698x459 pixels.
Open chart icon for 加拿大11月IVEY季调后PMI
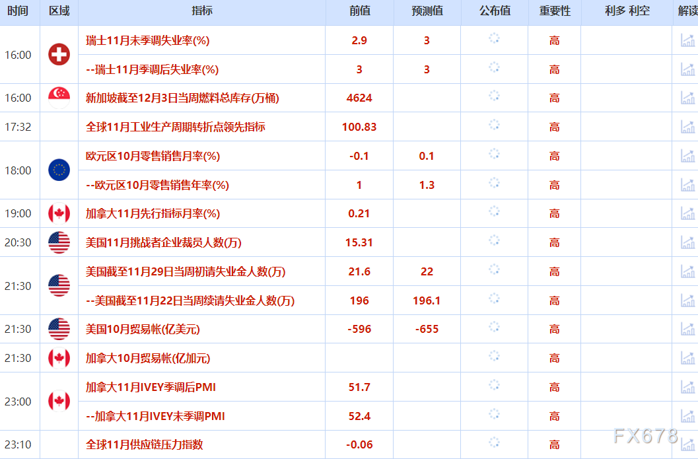pyautogui.click(x=687, y=386)
